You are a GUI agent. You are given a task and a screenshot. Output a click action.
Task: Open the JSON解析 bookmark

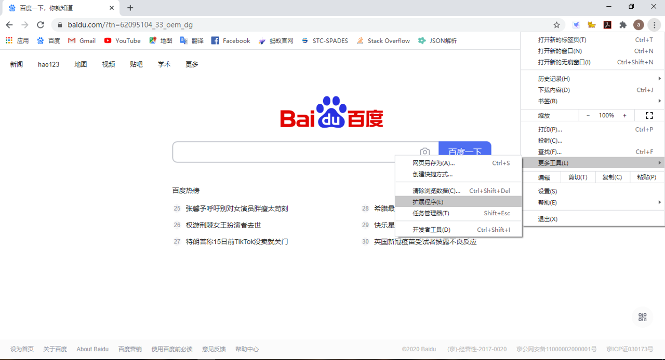coord(437,40)
